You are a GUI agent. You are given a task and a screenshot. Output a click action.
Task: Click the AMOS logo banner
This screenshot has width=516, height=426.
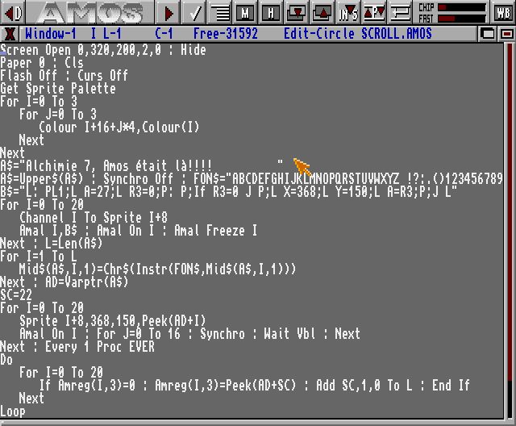coord(89,13)
